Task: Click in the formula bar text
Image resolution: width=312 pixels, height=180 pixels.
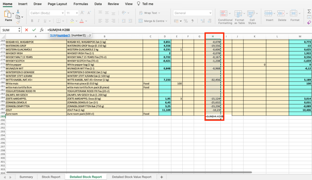Action: coord(58,30)
